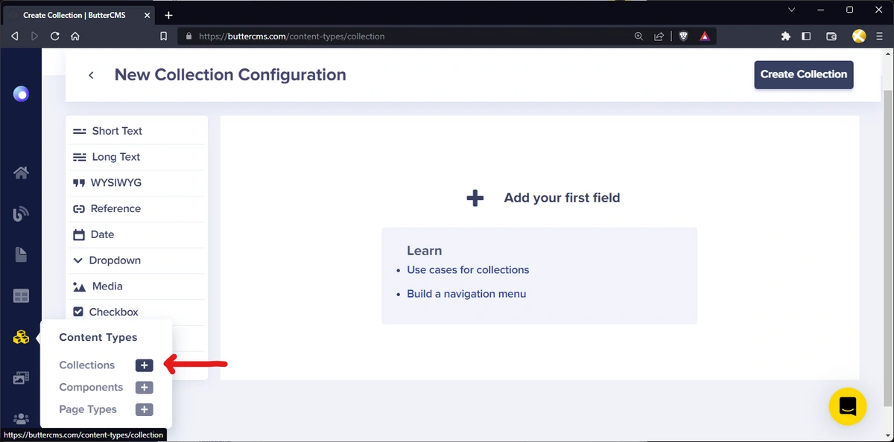This screenshot has height=442, width=894.
Task: Click the plus button next to Page Types
Action: [x=145, y=410]
